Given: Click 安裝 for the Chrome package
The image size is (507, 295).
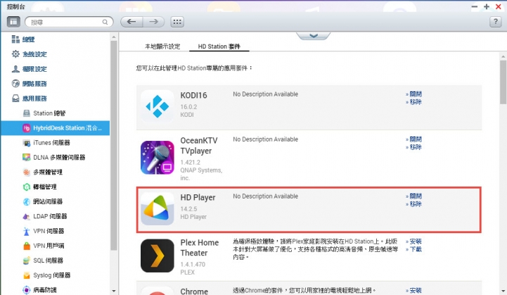Looking at the screenshot, I should pyautogui.click(x=414, y=291).
